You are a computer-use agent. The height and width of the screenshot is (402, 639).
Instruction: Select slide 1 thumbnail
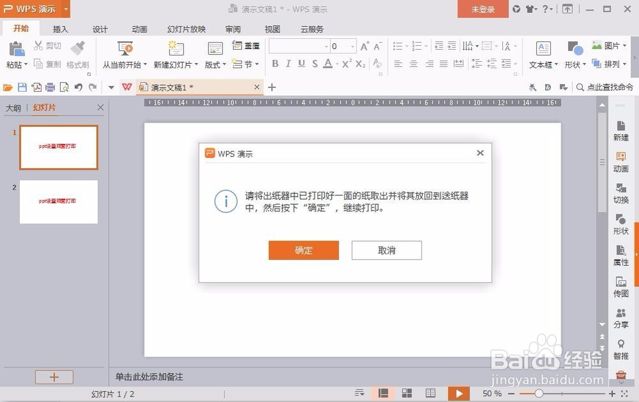(59, 147)
